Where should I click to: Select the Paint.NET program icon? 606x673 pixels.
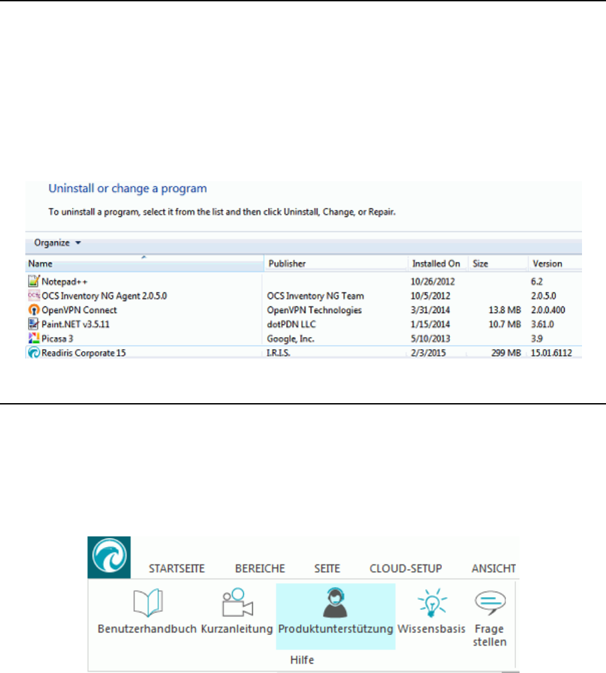pyautogui.click(x=34, y=324)
